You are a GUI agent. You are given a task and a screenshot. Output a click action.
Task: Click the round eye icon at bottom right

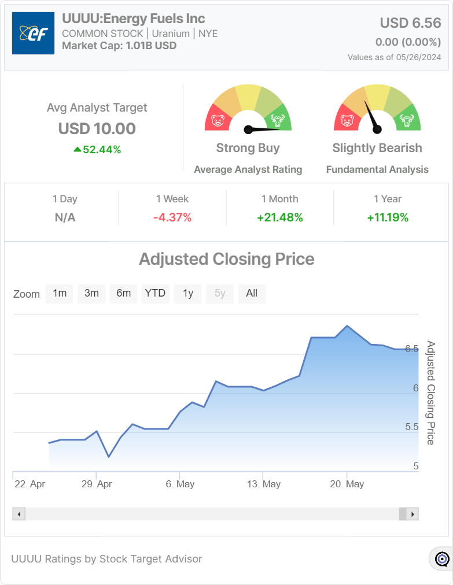click(x=442, y=559)
